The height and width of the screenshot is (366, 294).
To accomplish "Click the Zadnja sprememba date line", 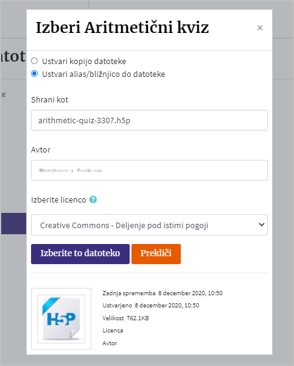I will tap(163, 293).
